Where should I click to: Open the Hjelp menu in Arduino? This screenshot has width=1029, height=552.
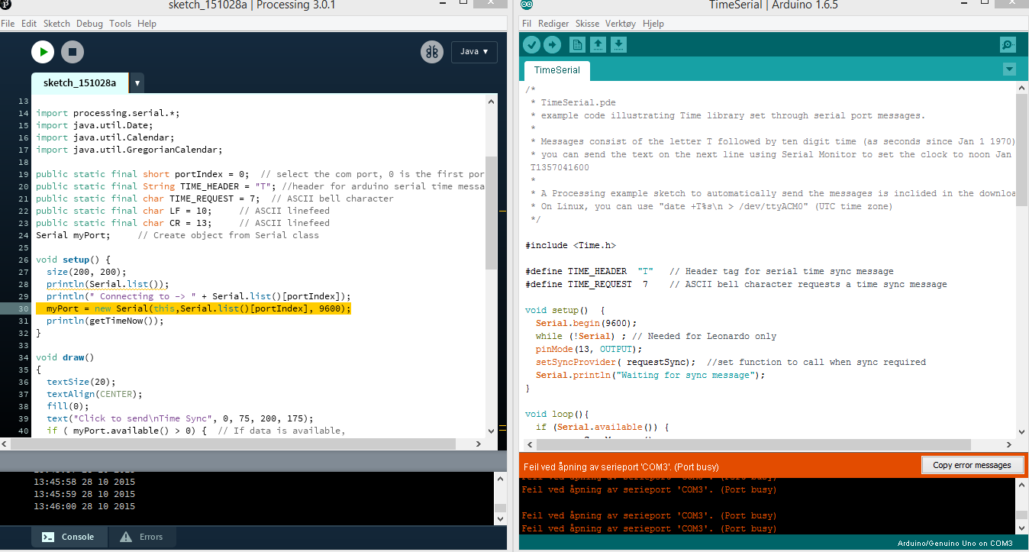click(653, 24)
